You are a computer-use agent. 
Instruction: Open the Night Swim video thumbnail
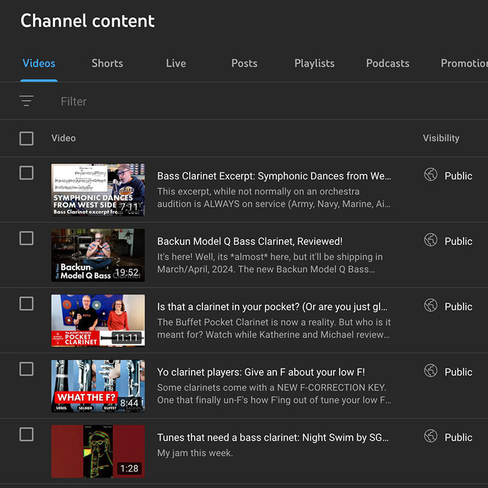click(98, 451)
